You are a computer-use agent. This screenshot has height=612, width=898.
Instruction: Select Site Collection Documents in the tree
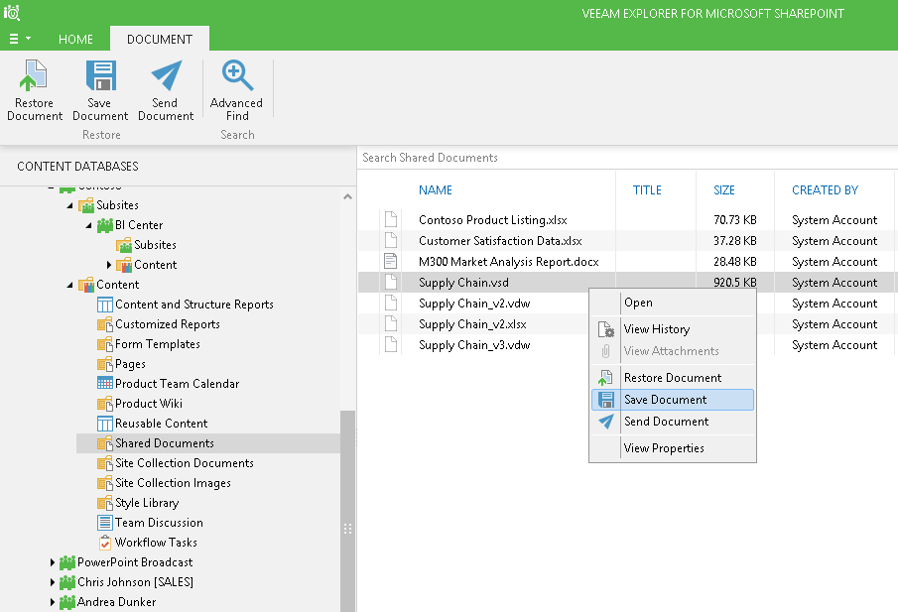coord(185,463)
